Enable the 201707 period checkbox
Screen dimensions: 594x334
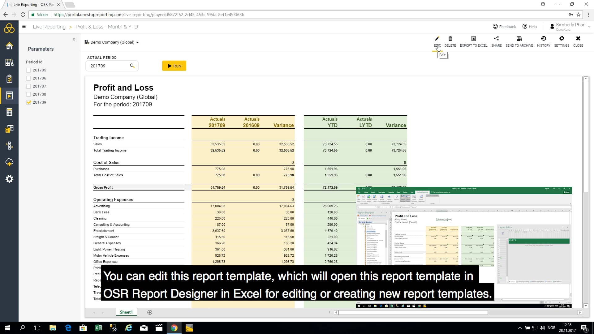pyautogui.click(x=28, y=86)
